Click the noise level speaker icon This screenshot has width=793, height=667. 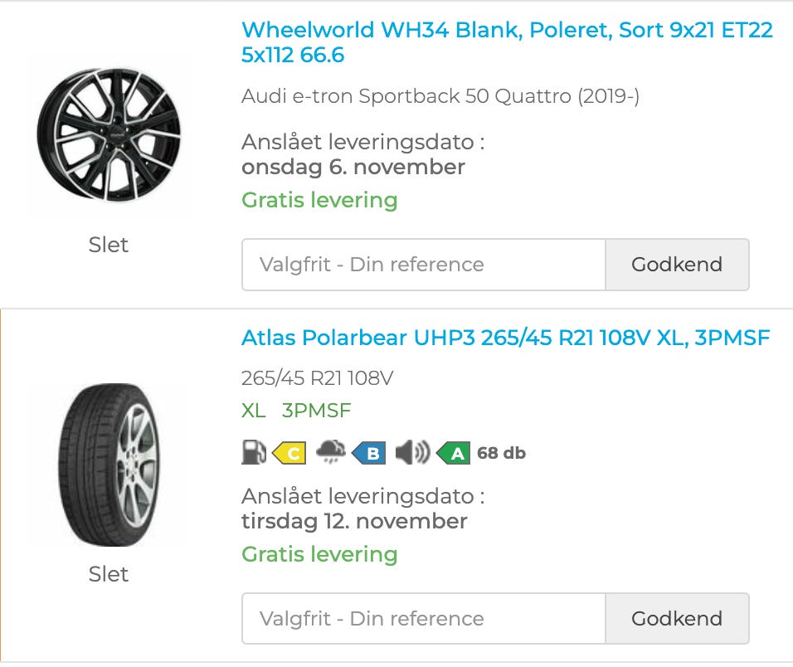click(x=411, y=453)
